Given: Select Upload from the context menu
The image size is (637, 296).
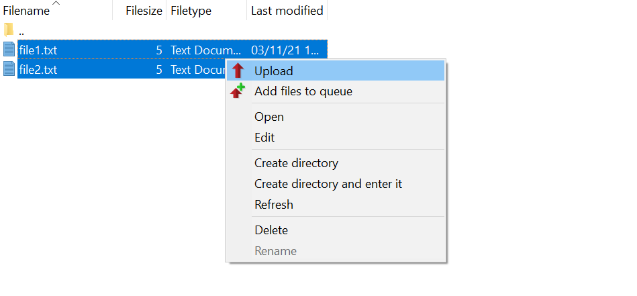Looking at the screenshot, I should click(x=273, y=70).
